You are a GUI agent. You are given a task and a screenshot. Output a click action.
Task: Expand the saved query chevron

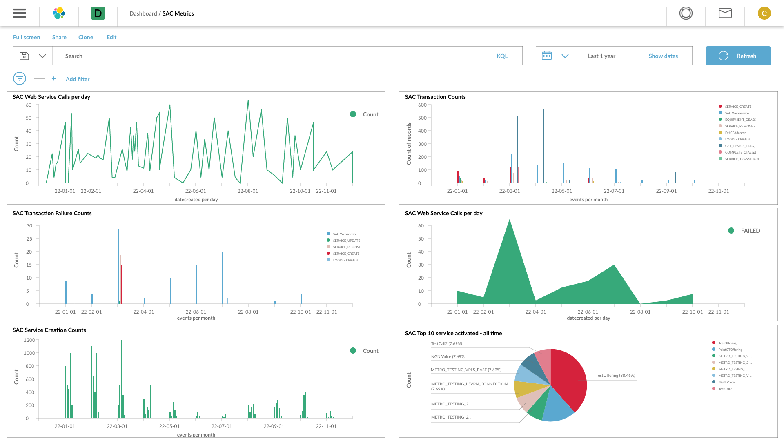[x=42, y=56]
